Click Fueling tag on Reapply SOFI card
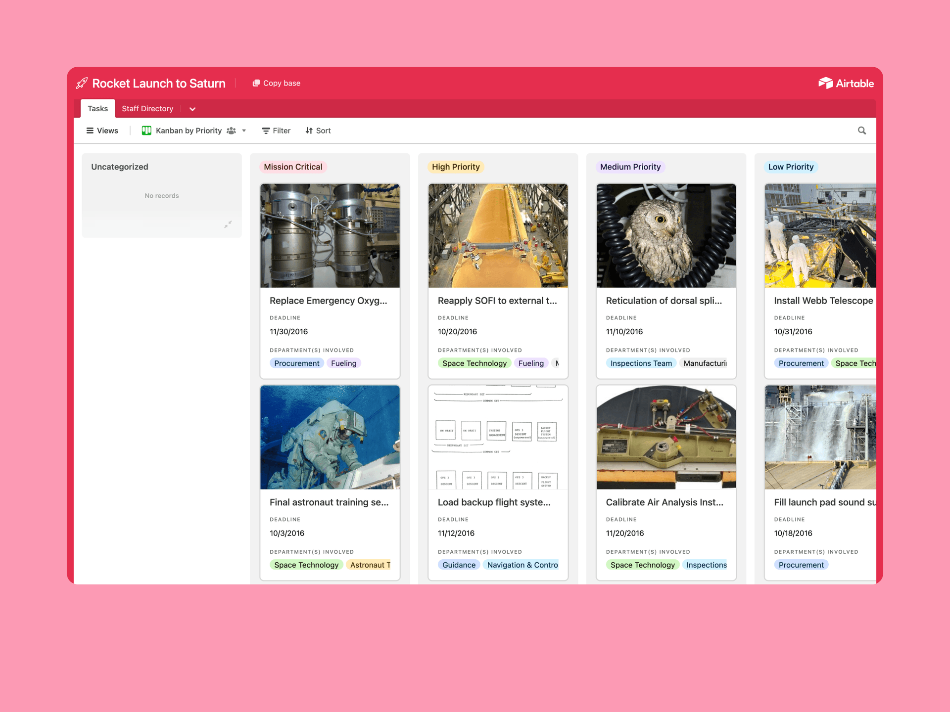950x712 pixels. coord(531,363)
